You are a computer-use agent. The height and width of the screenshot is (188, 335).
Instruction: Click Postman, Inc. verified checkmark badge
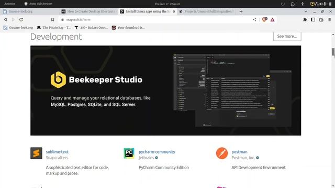(x=258, y=158)
